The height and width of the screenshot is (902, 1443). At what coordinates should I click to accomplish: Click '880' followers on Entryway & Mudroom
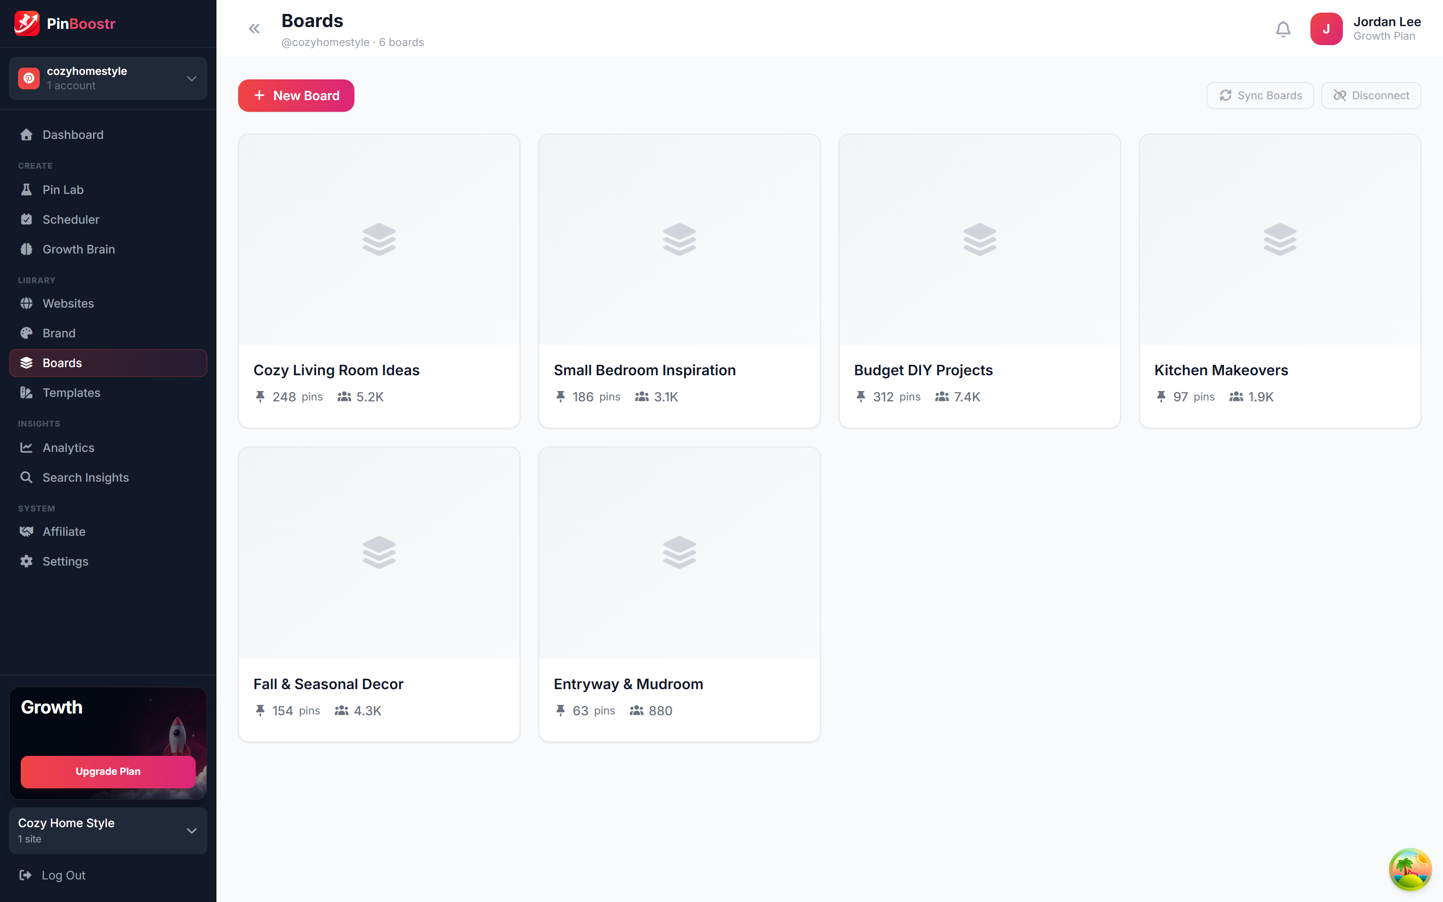click(x=660, y=710)
